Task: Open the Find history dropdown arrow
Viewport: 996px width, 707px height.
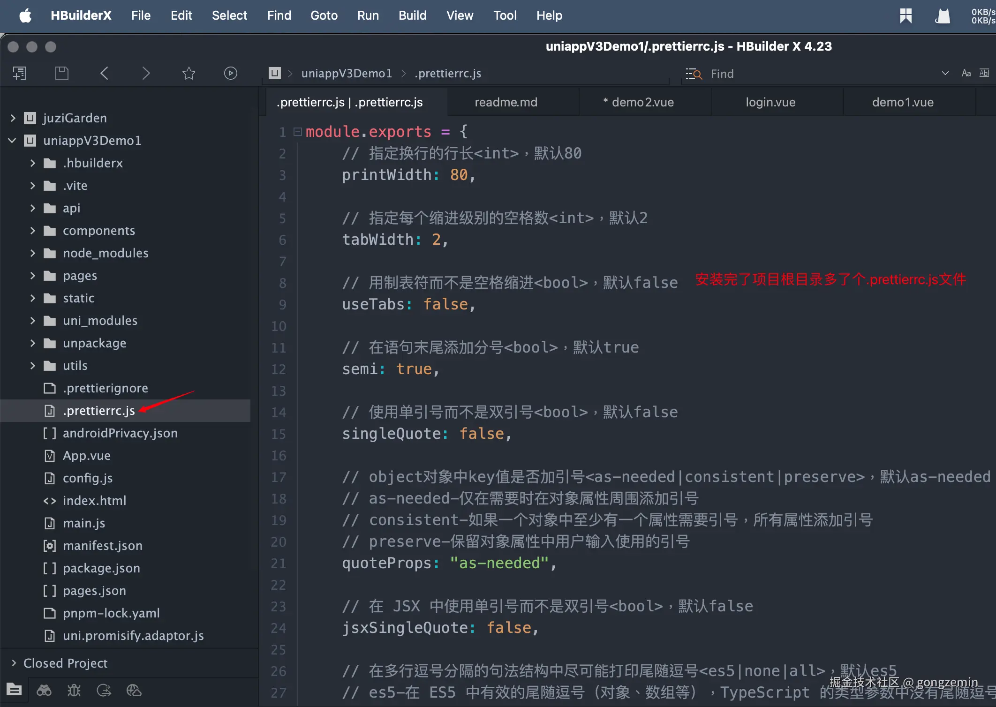Action: click(x=945, y=73)
